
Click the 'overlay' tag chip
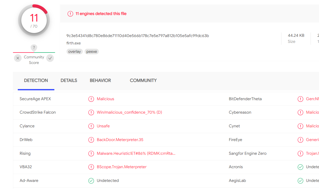[75, 51]
